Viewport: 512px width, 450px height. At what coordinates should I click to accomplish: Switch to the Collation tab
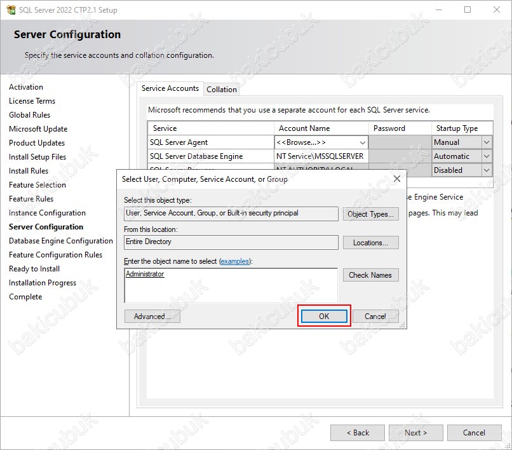(x=222, y=89)
